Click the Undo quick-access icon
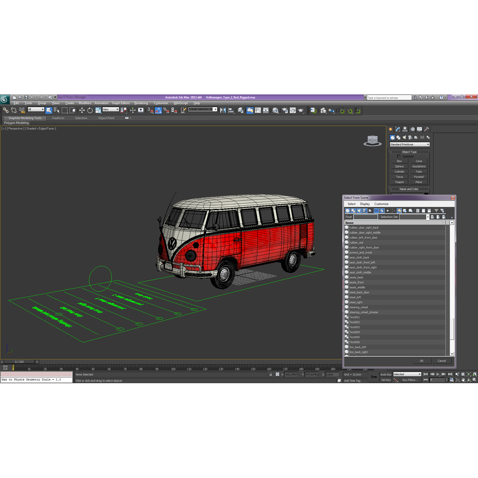 (x=32, y=97)
